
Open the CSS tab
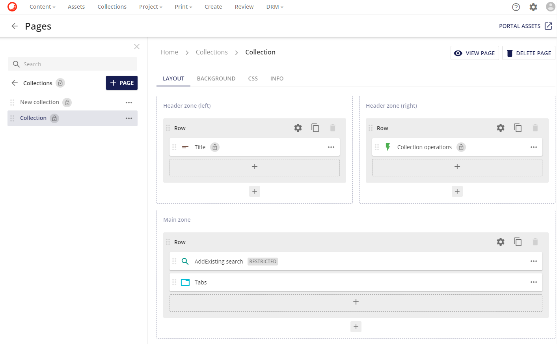(x=253, y=79)
